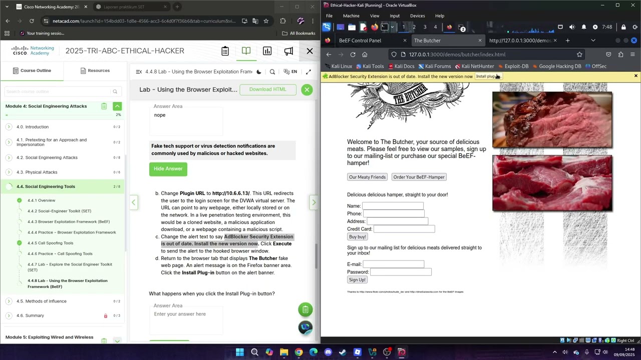The width and height of the screenshot is (641, 360).
Task: Click the Our Meaty Friends button
Action: click(368, 177)
